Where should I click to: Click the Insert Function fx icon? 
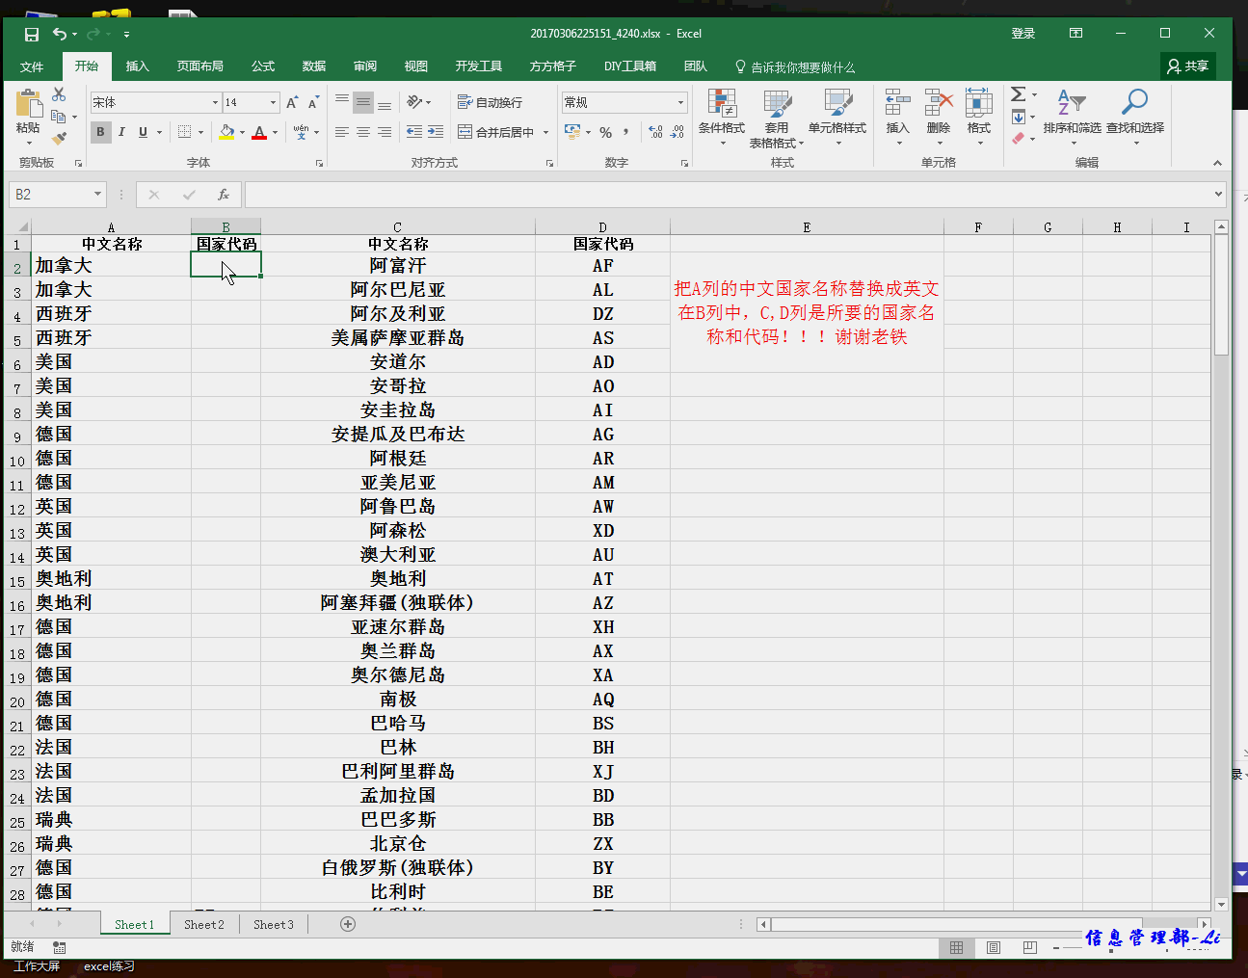(x=223, y=195)
